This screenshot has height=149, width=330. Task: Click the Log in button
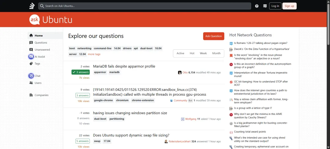[275, 6]
